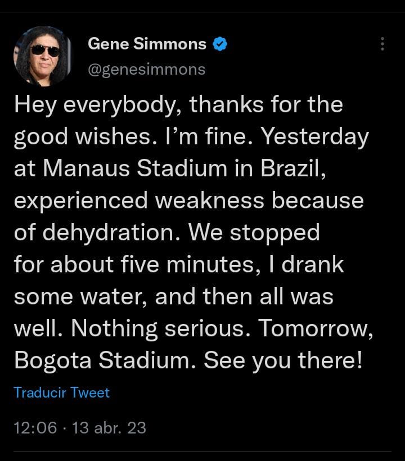Click the blue verified badge next to Gene Simmons
This screenshot has height=461, width=405.
click(x=220, y=44)
